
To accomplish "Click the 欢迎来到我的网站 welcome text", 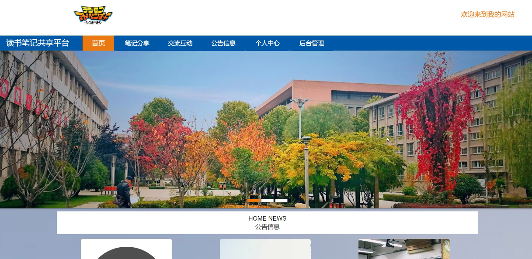I will [x=487, y=14].
